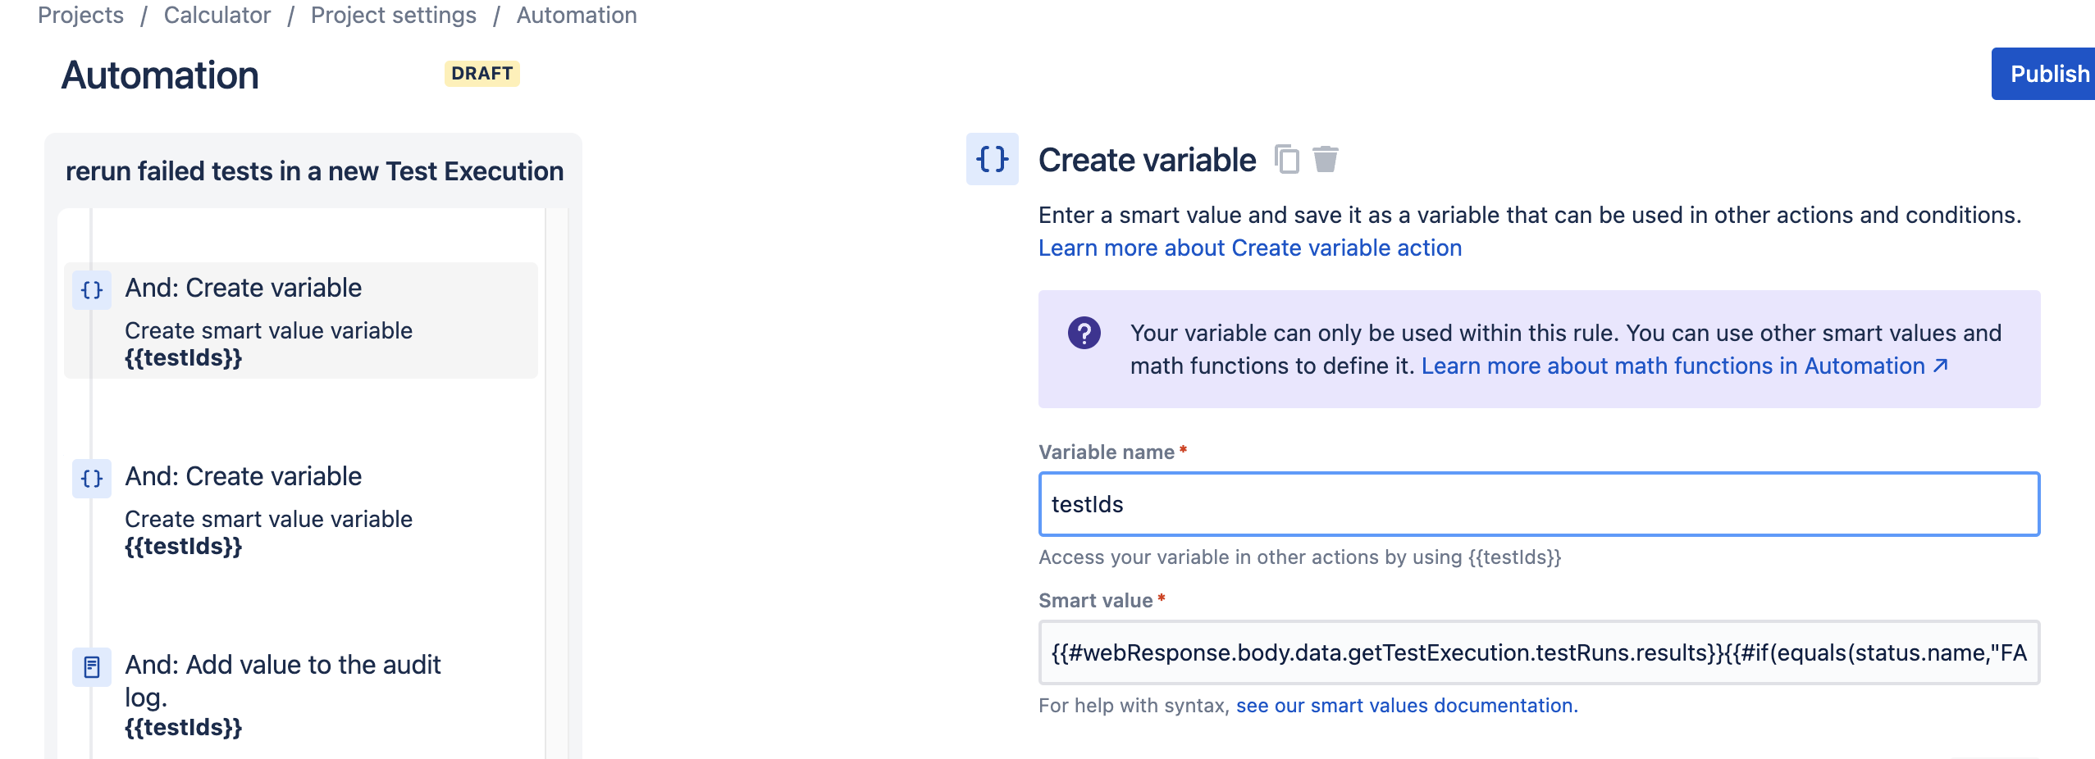Open Project settings breadcrumb
The image size is (2095, 759).
point(394,15)
